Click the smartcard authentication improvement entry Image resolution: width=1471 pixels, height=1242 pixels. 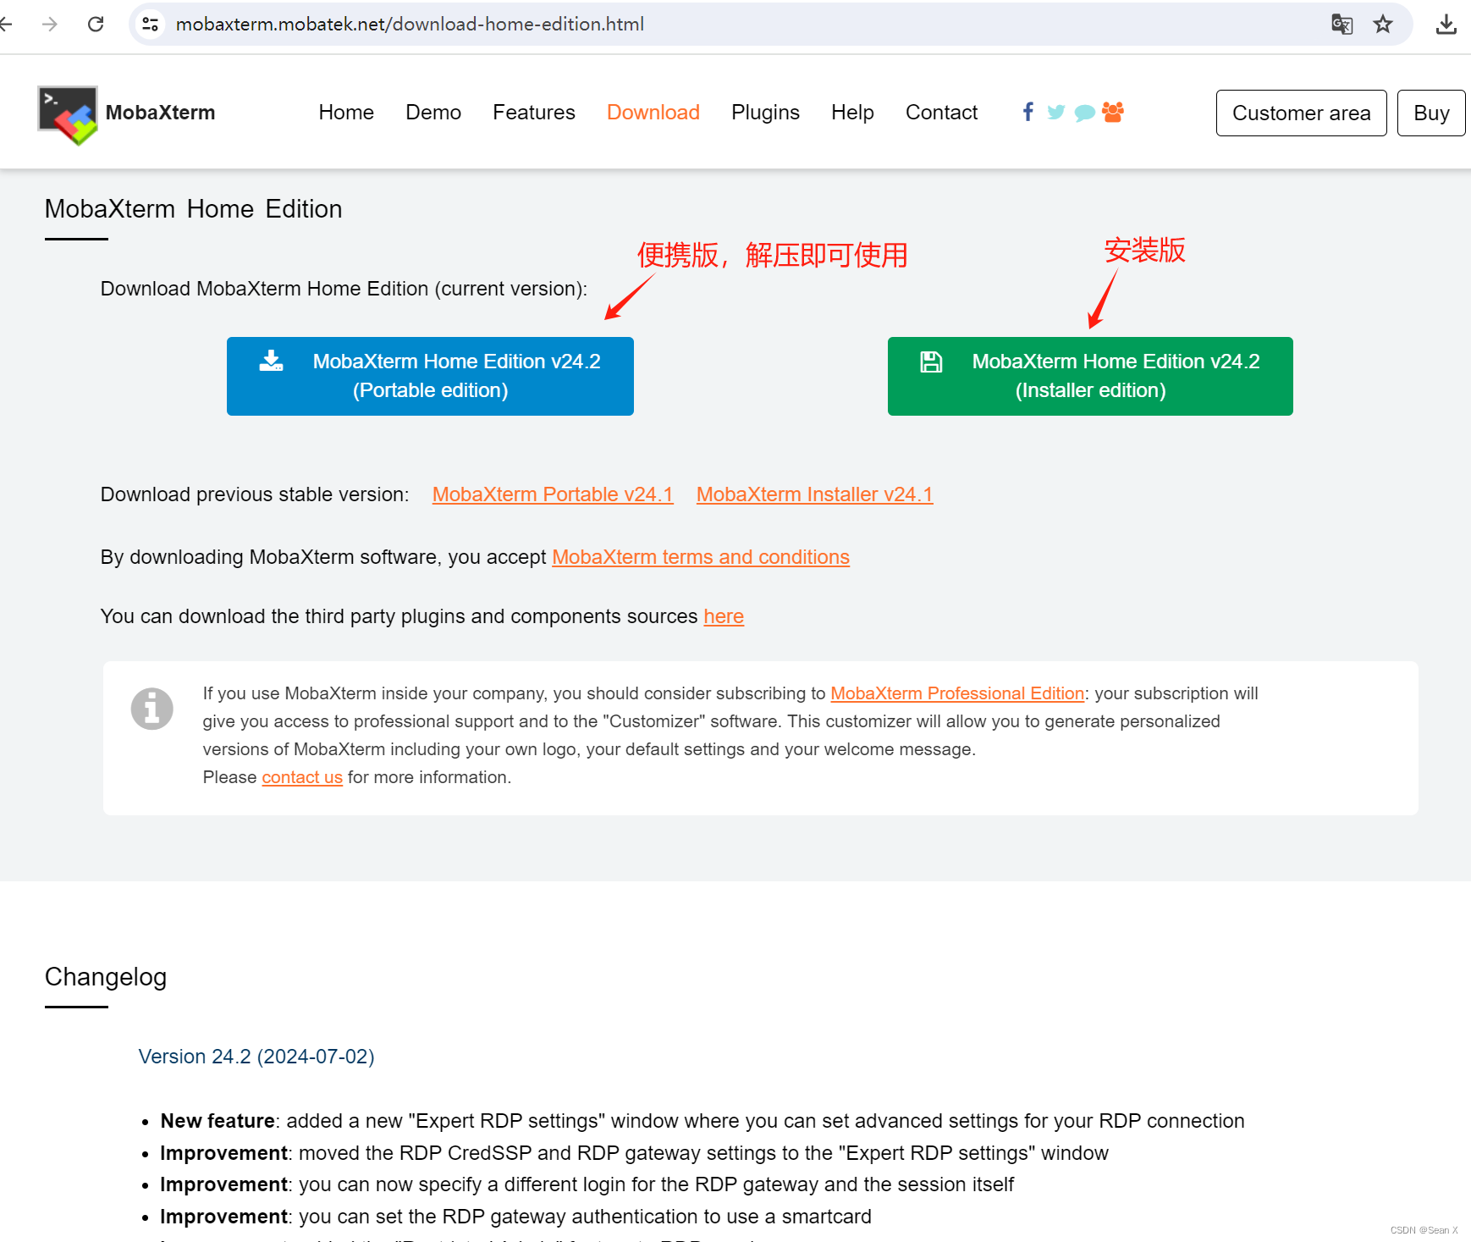(515, 1217)
